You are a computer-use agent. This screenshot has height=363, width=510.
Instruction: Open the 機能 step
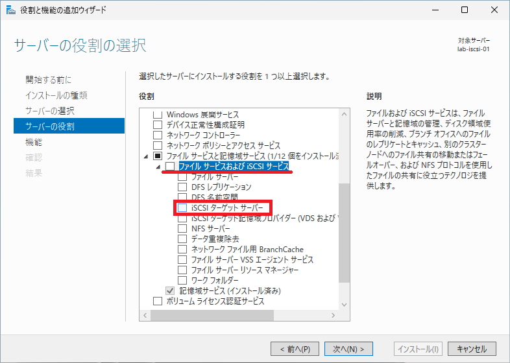[34, 142]
